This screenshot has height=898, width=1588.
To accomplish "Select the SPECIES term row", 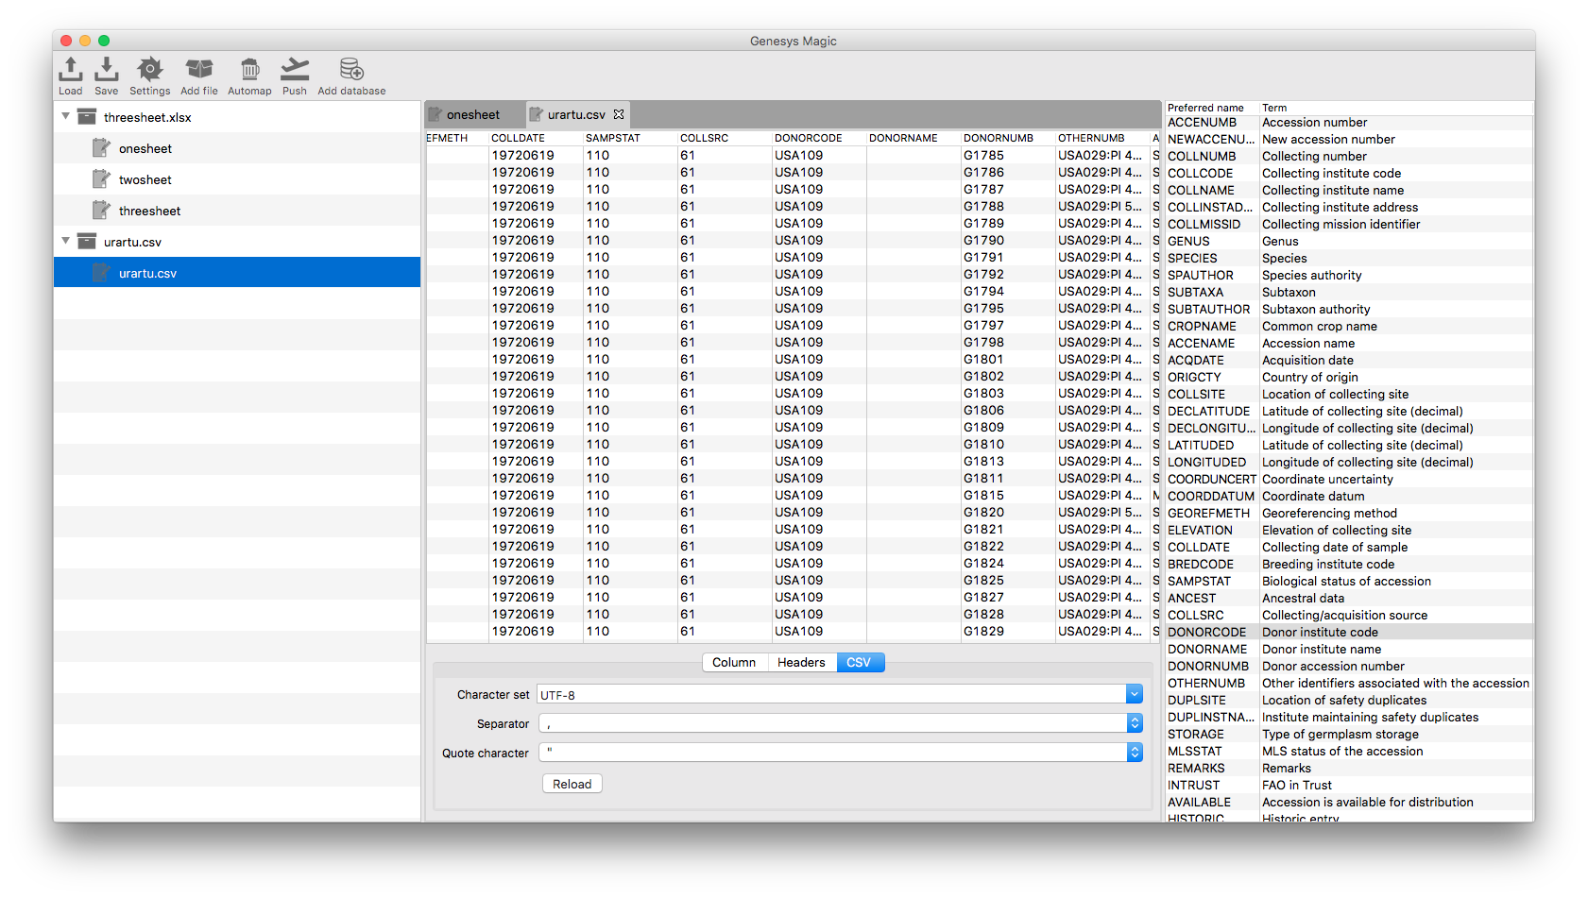I will pos(1349,258).
